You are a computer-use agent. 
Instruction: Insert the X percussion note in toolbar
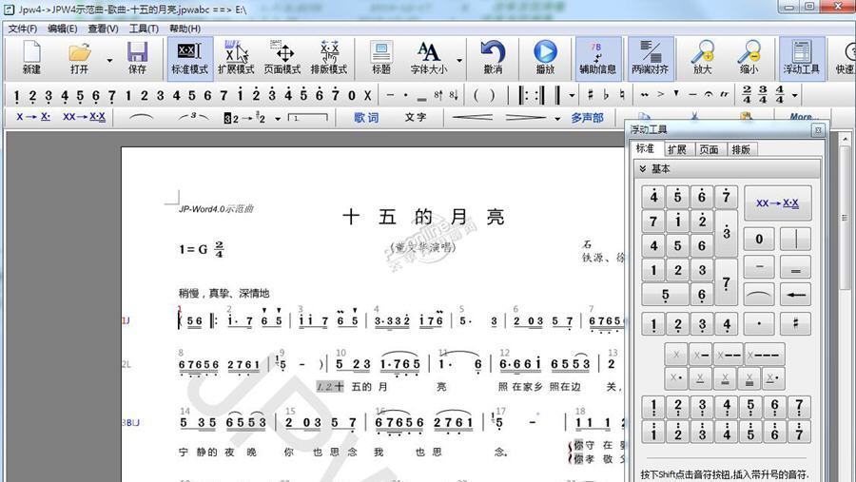(x=367, y=95)
